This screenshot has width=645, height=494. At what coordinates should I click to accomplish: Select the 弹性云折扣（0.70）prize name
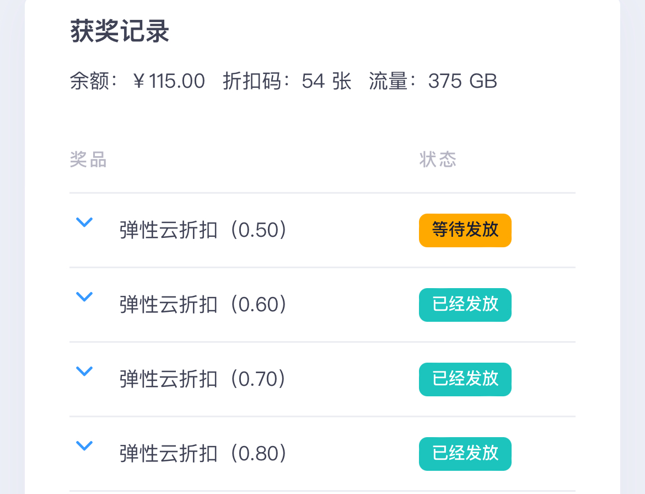point(203,380)
